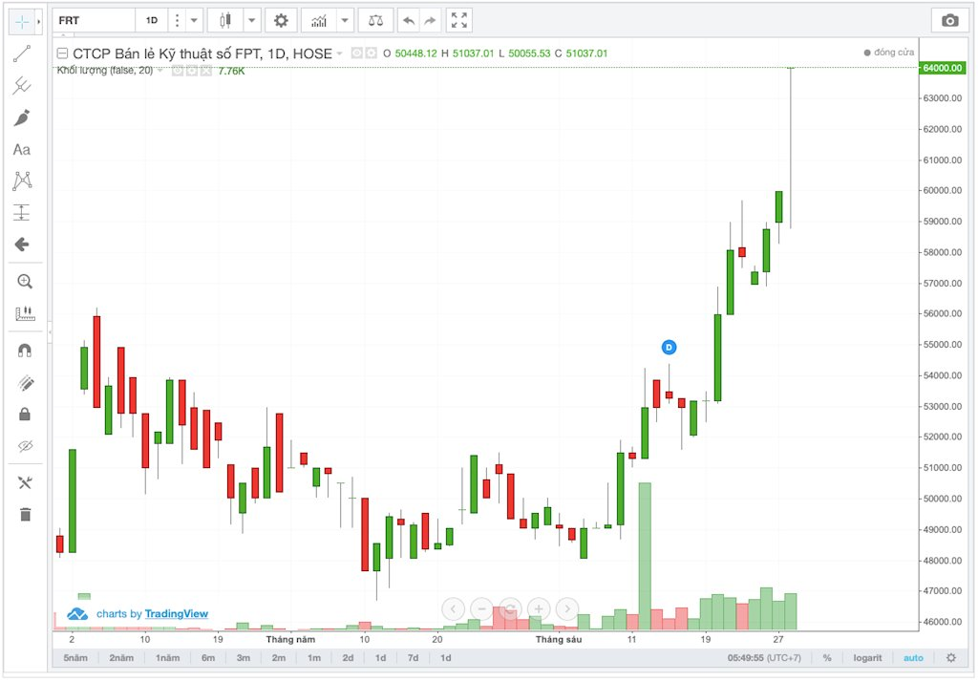978x682 pixels.
Task: Select the Brush drawing tool
Action: (x=21, y=117)
